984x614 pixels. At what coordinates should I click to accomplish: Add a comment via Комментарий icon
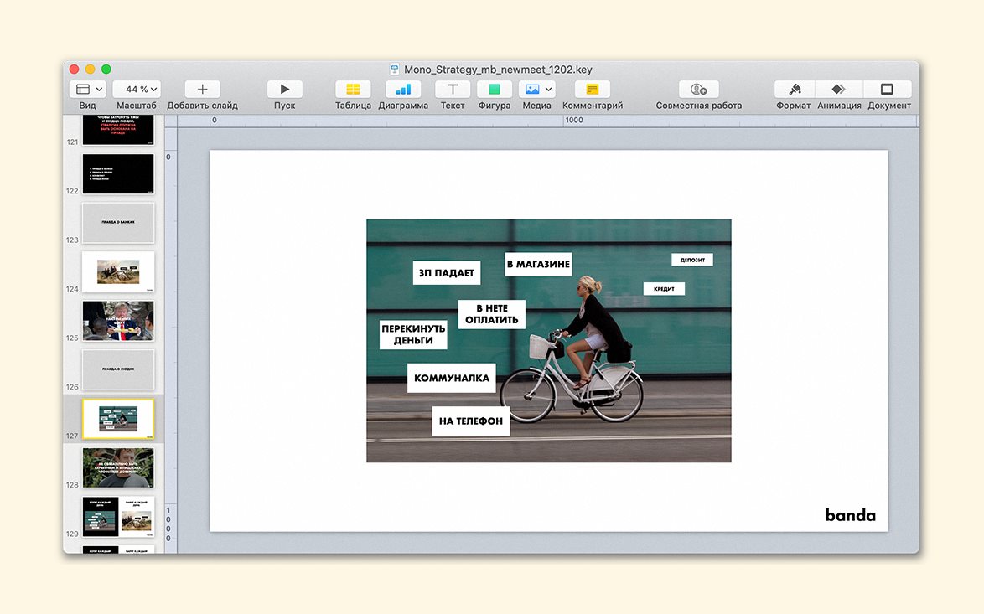593,89
